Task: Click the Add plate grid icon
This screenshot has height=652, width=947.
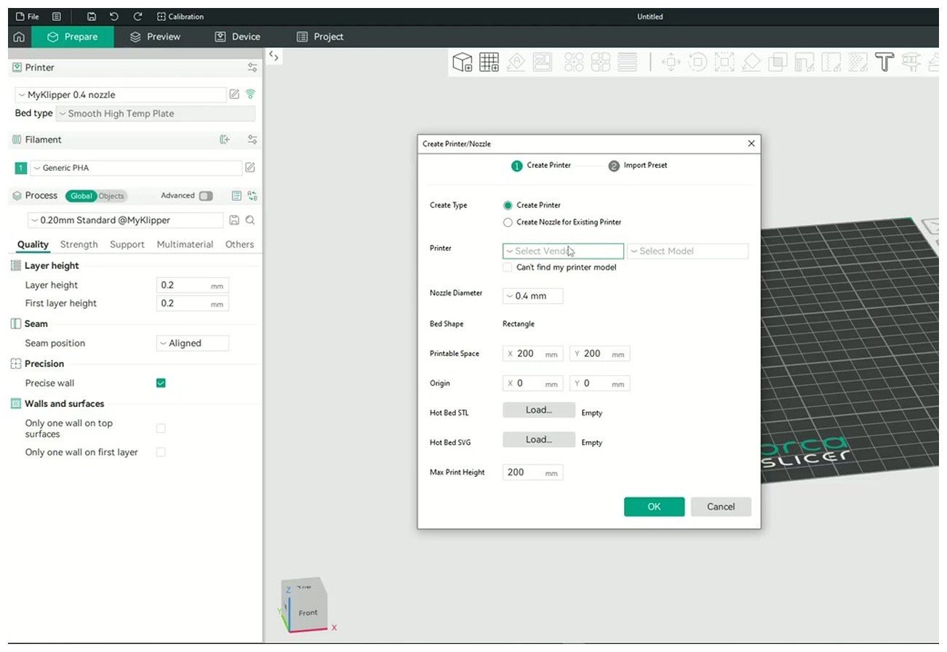Action: (x=489, y=63)
